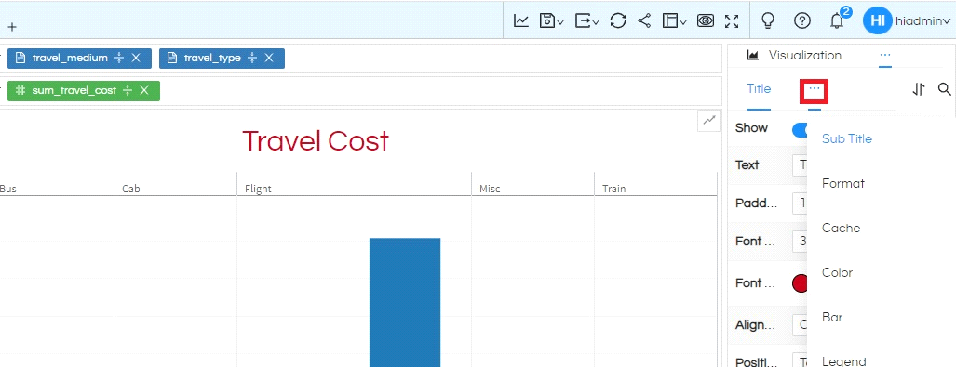956x367 pixels.
Task: Remove the travel_type pill with X
Action: pyautogui.click(x=269, y=58)
